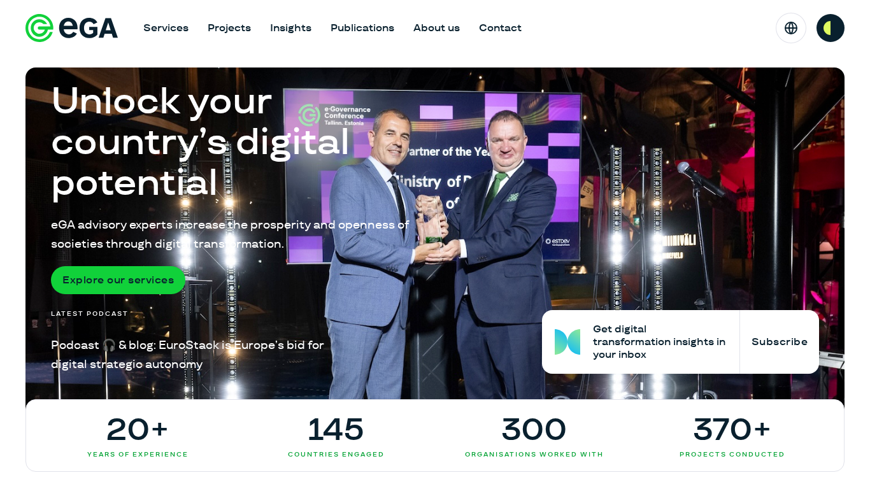Click the Explore our services button
Image resolution: width=870 pixels, height=489 pixels.
click(x=118, y=280)
